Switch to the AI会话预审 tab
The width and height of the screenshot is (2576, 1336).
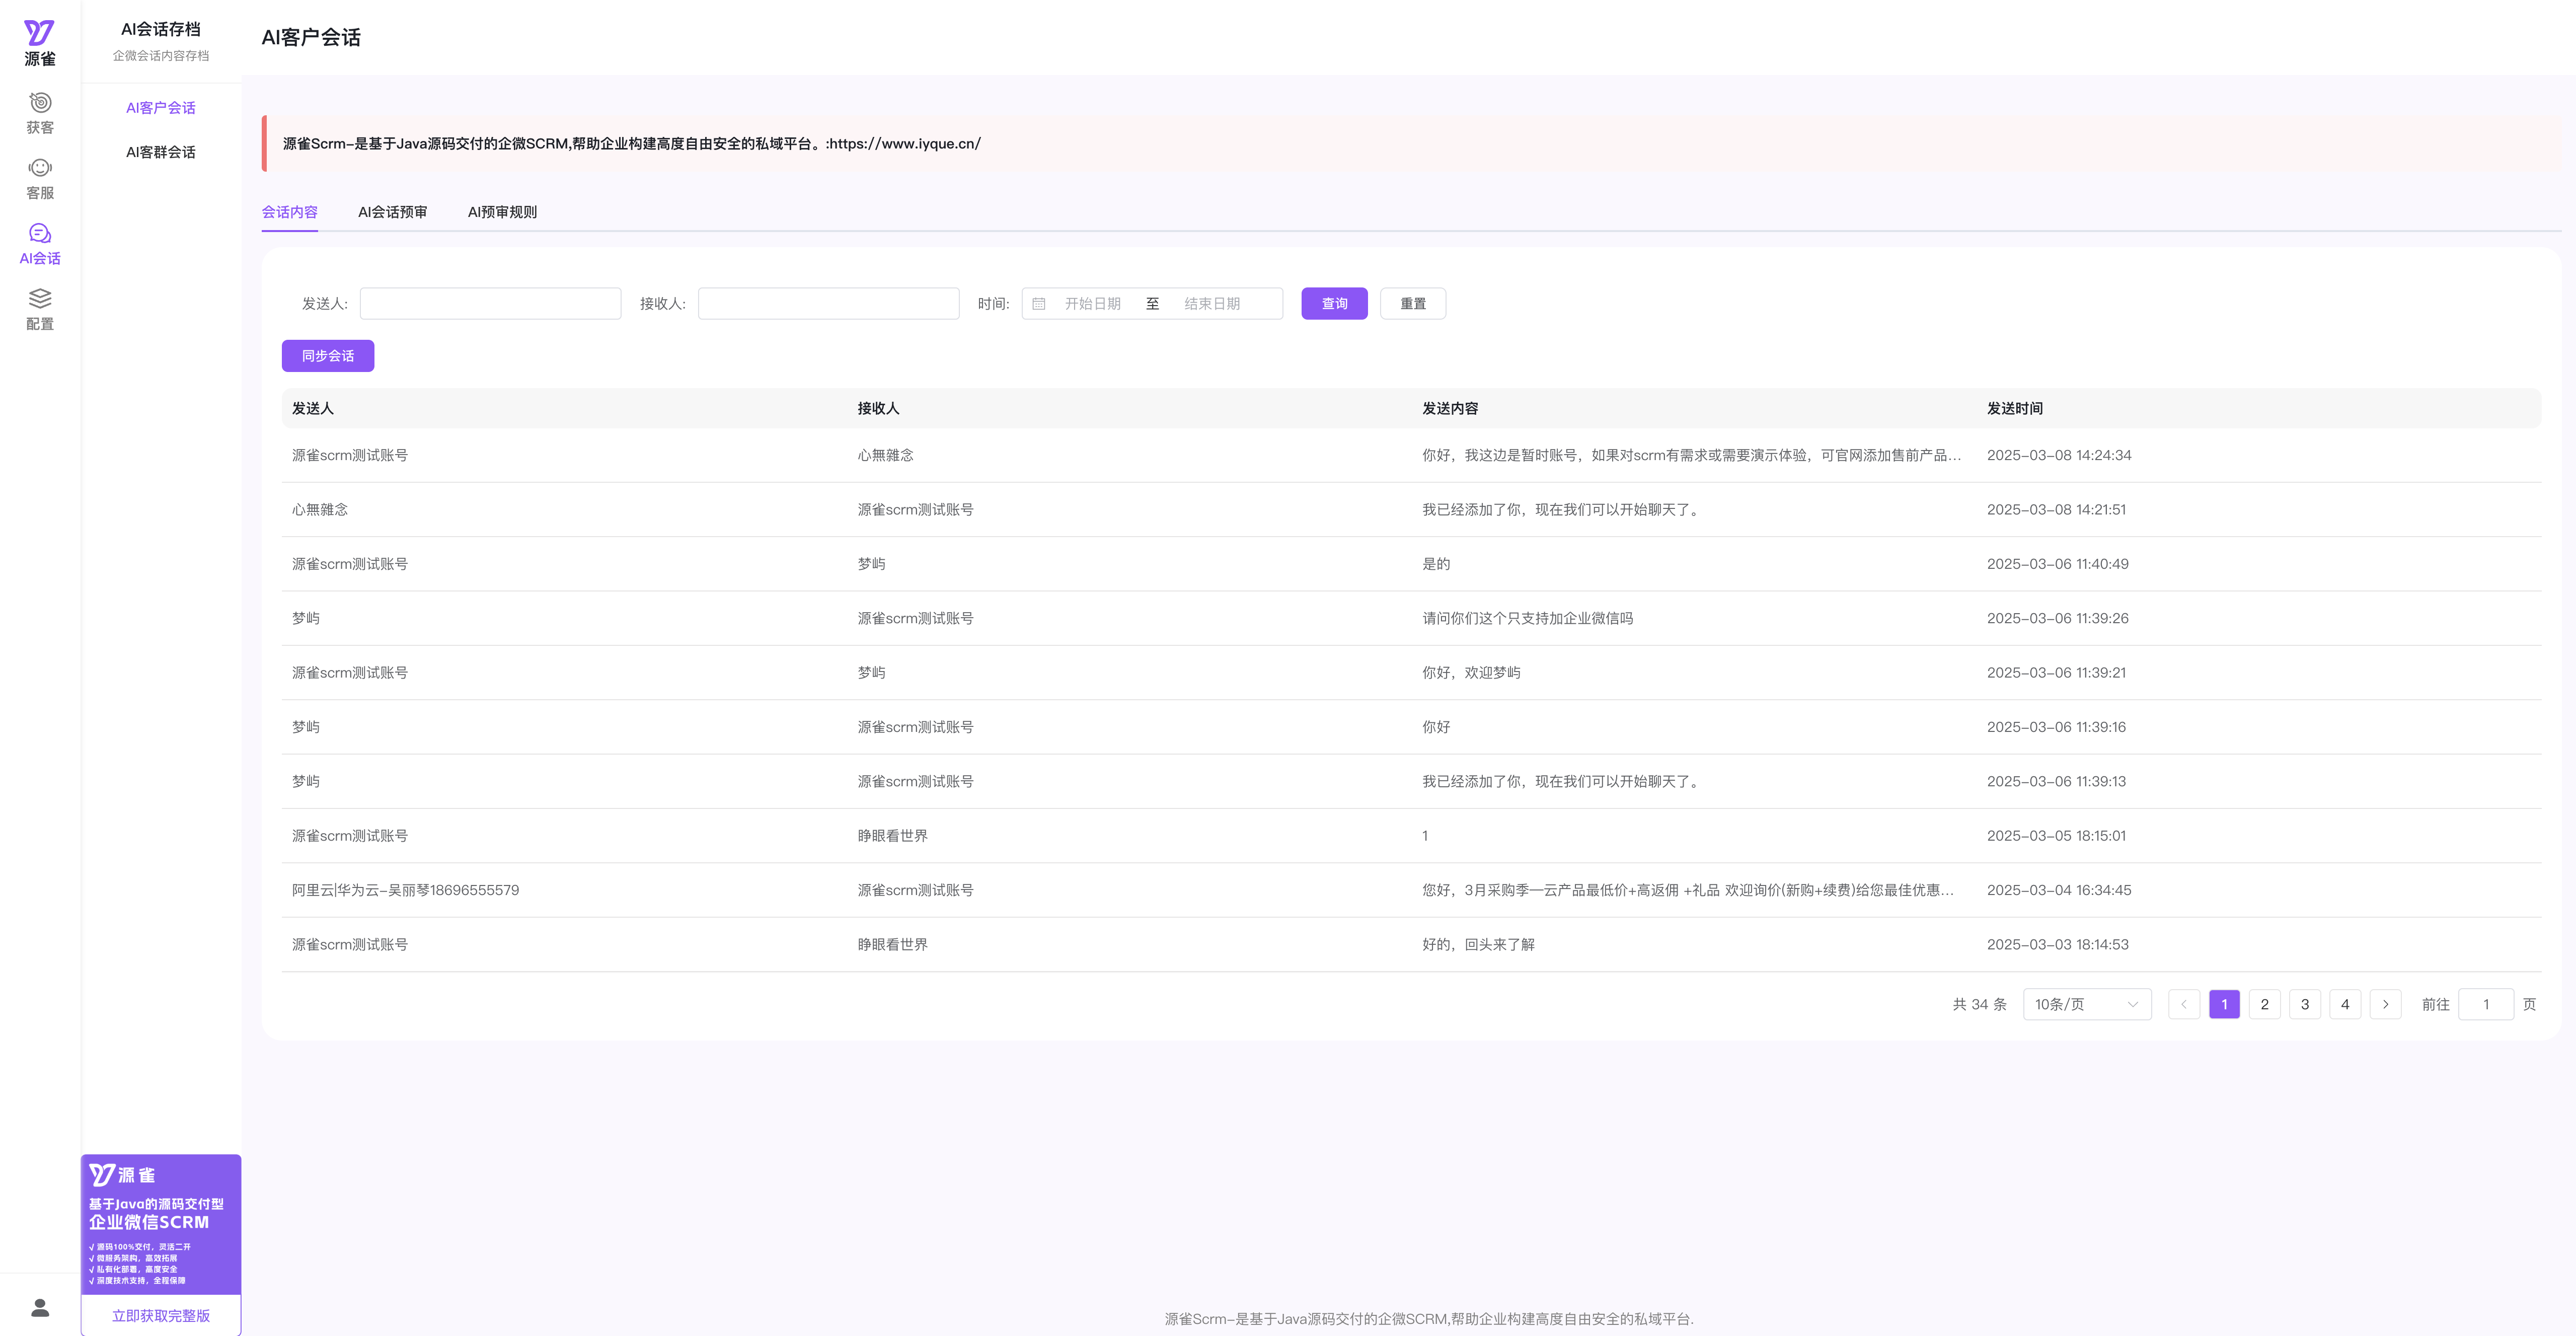click(392, 212)
